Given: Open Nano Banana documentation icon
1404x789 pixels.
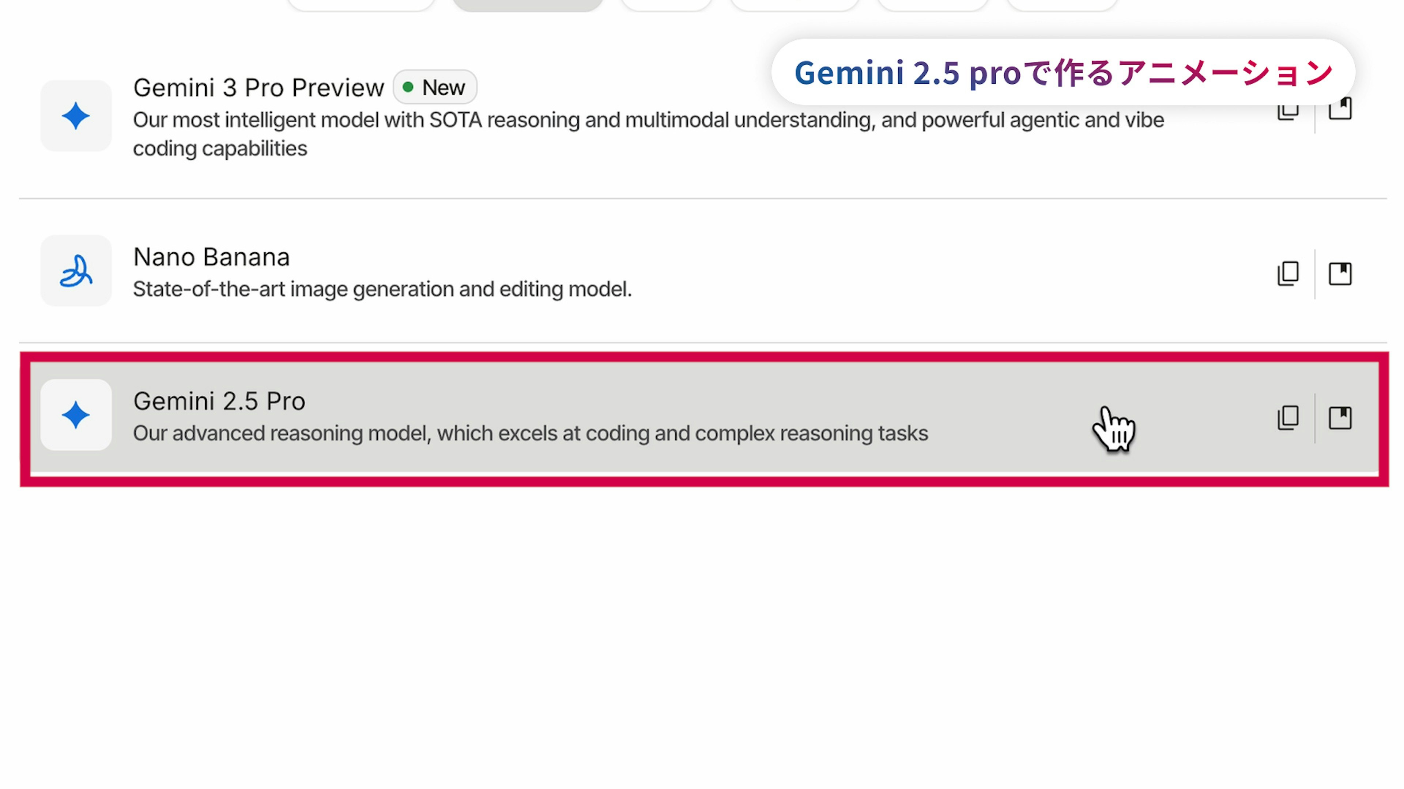Looking at the screenshot, I should click(x=1340, y=273).
